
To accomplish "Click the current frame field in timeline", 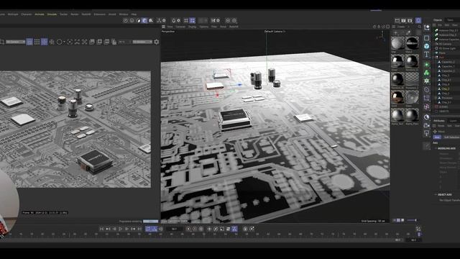I will (175, 229).
